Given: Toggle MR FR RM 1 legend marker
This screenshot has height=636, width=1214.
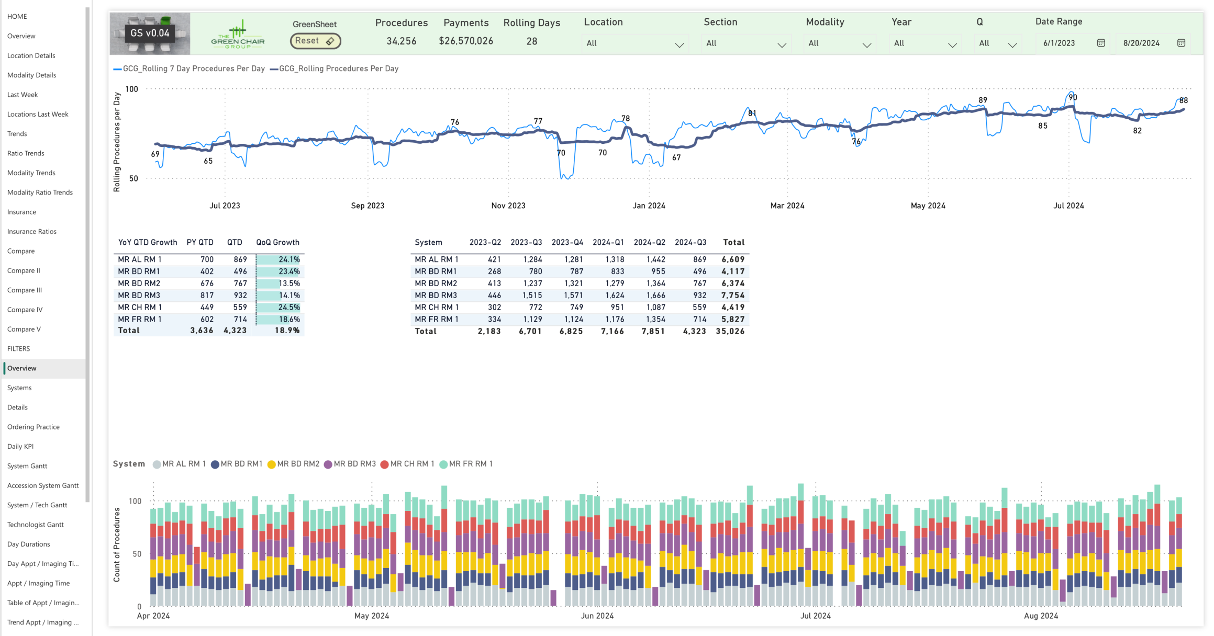Looking at the screenshot, I should pyautogui.click(x=443, y=464).
